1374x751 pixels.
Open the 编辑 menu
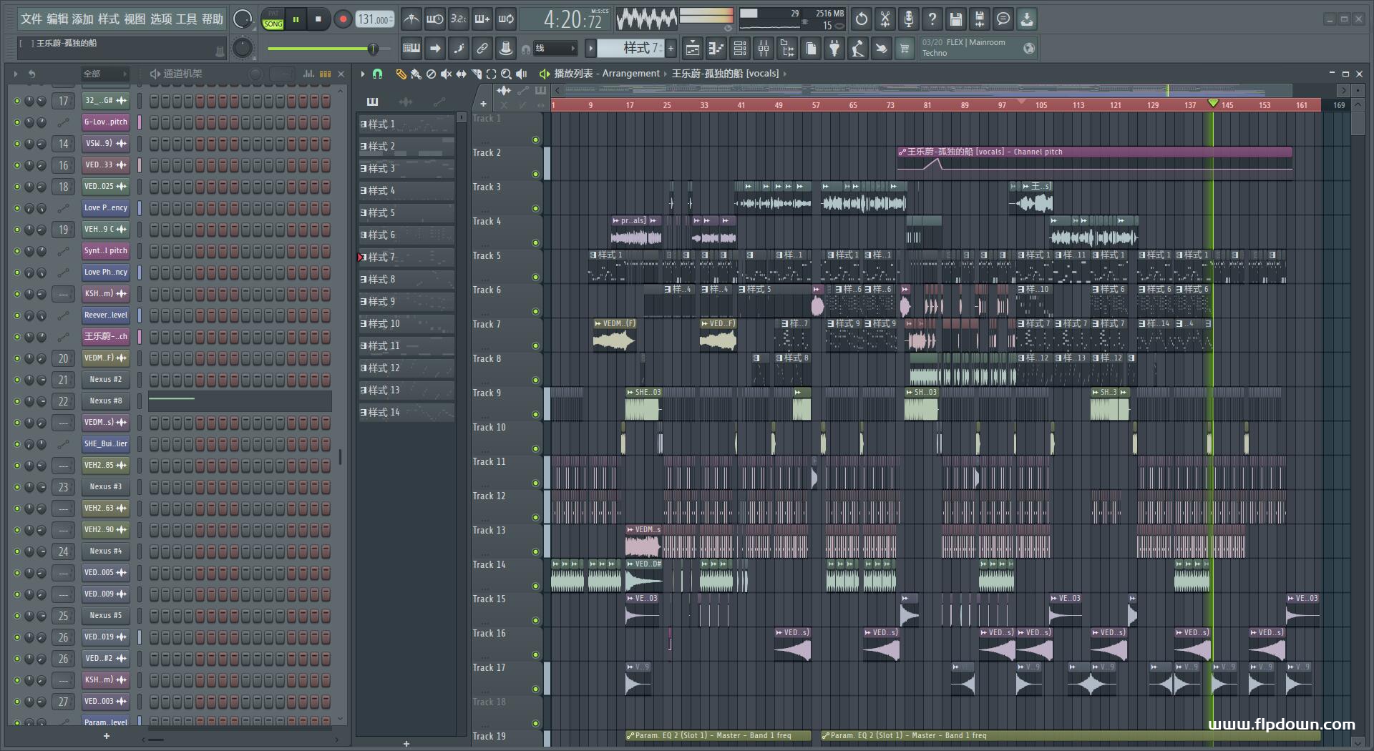[x=57, y=19]
